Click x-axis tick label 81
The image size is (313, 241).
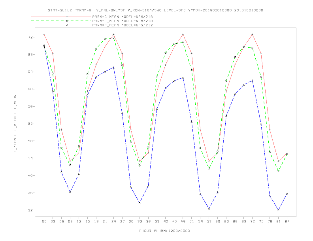tap(279, 221)
